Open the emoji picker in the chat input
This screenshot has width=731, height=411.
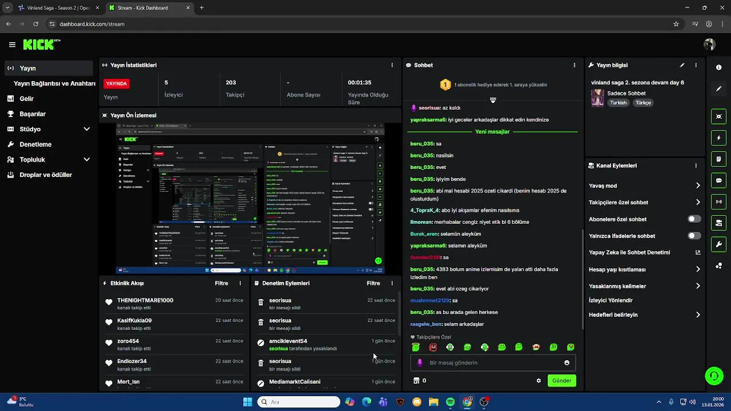point(567,362)
